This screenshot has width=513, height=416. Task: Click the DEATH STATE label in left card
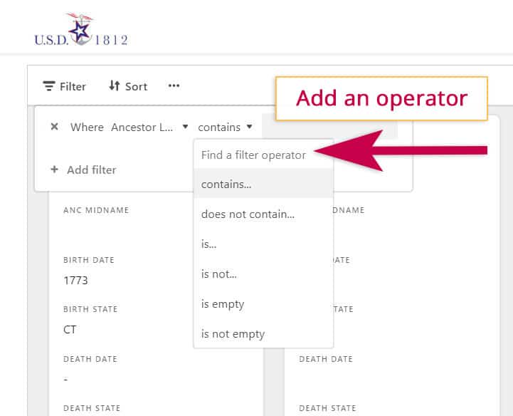coord(92,408)
